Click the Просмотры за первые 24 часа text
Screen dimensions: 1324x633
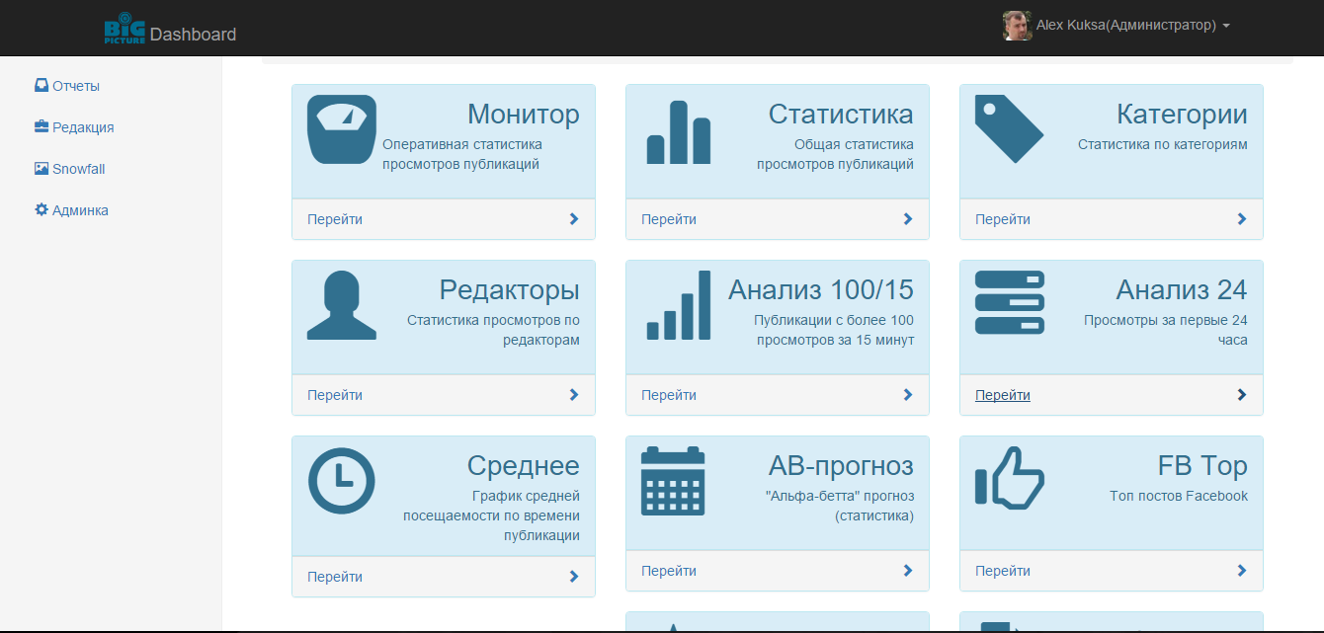point(1166,330)
